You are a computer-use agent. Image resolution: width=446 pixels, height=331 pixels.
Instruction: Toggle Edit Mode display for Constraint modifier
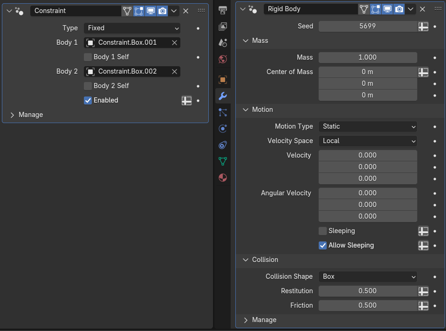pyautogui.click(x=139, y=11)
